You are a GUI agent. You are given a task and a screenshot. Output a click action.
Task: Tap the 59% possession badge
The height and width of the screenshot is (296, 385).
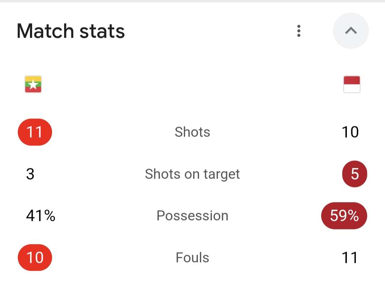[x=344, y=216]
